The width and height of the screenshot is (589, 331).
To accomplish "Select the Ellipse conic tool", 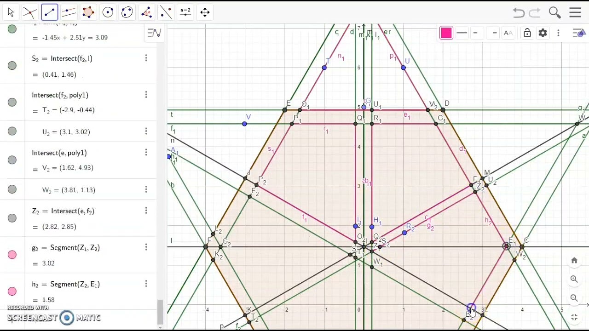I will (x=127, y=12).
